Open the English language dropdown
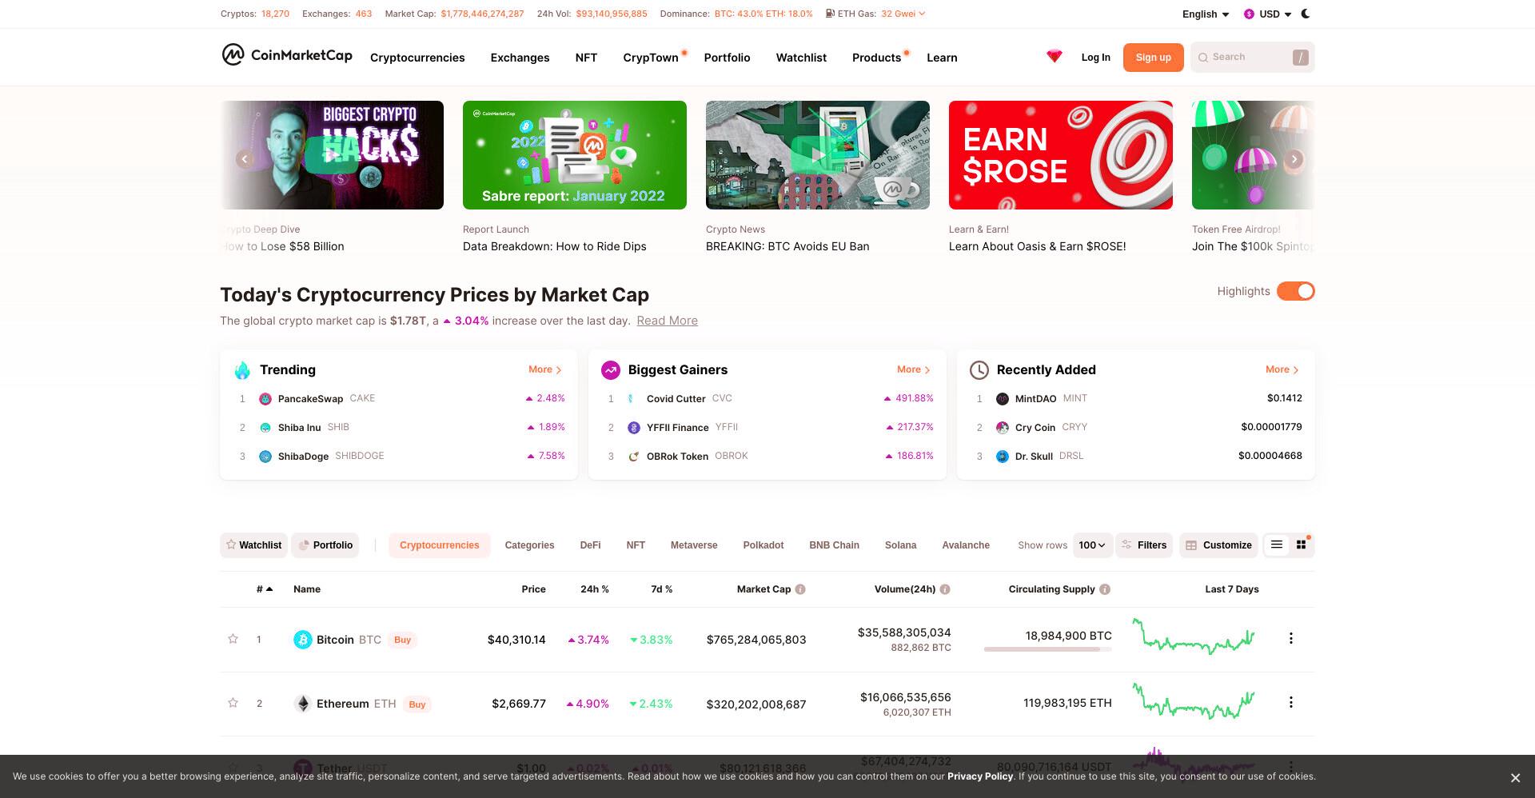The width and height of the screenshot is (1535, 798). 1206,14
